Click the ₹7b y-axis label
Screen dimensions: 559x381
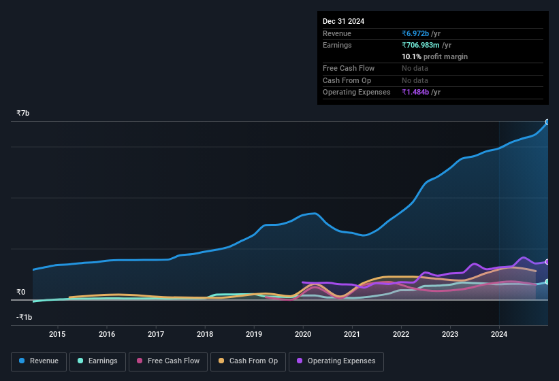[x=23, y=113]
